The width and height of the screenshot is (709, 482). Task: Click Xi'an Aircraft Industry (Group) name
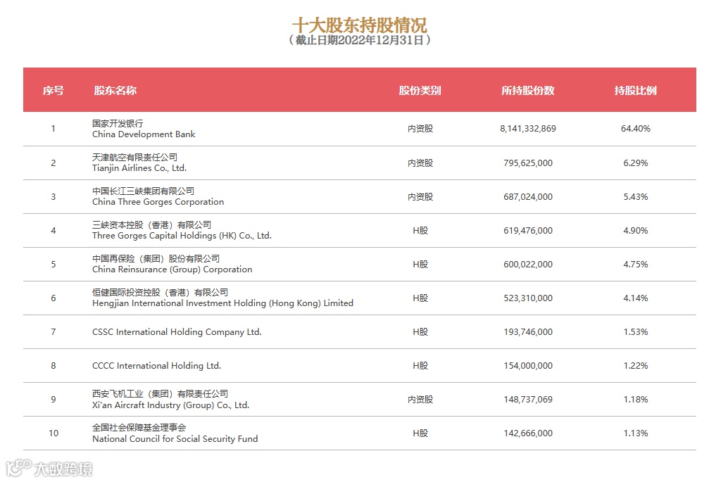point(170,405)
